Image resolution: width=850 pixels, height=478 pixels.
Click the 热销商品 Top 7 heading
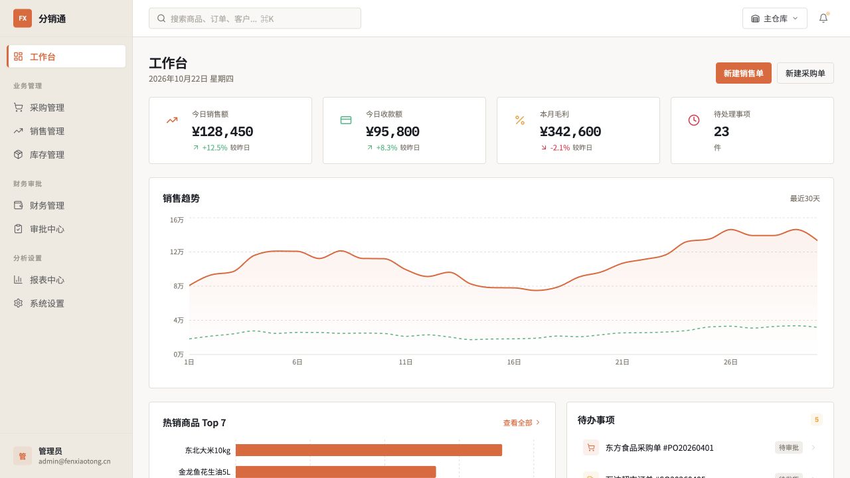pyautogui.click(x=195, y=423)
